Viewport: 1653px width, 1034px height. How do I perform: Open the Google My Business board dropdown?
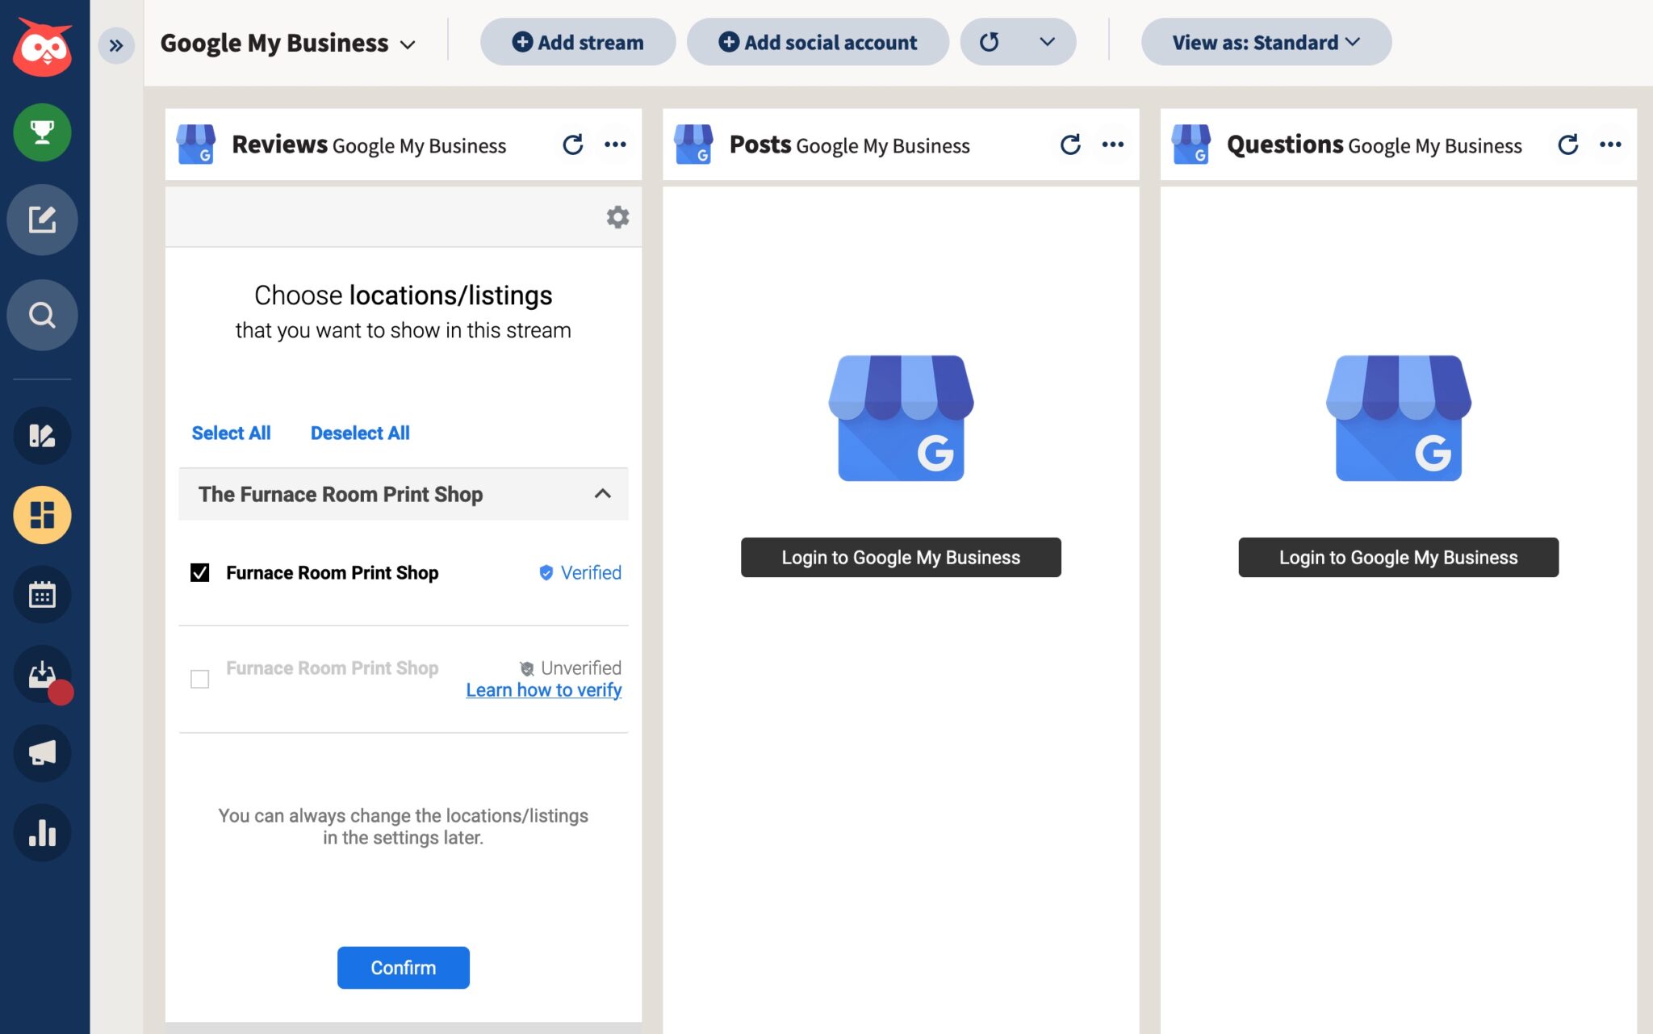(408, 44)
